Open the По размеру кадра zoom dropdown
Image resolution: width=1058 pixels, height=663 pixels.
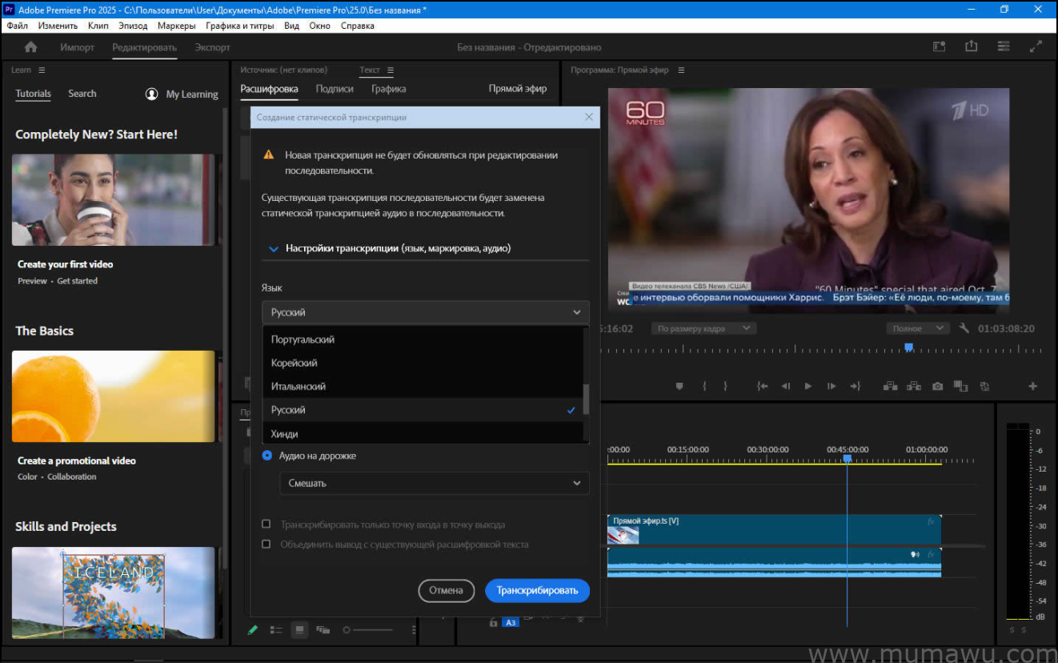pyautogui.click(x=703, y=328)
